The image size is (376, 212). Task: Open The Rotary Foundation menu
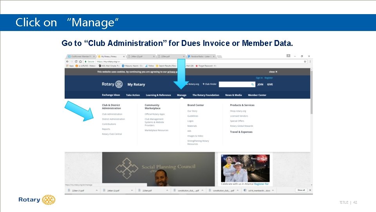206,95
